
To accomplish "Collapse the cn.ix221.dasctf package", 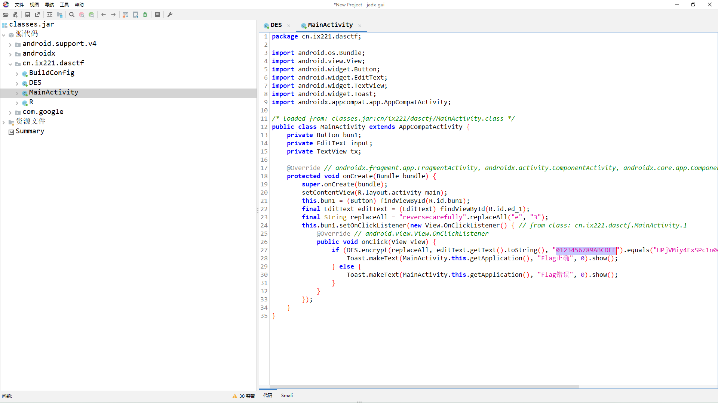I will 10,64.
